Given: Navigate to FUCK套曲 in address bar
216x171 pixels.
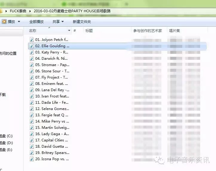Looking at the screenshot, I should pos(18,11).
